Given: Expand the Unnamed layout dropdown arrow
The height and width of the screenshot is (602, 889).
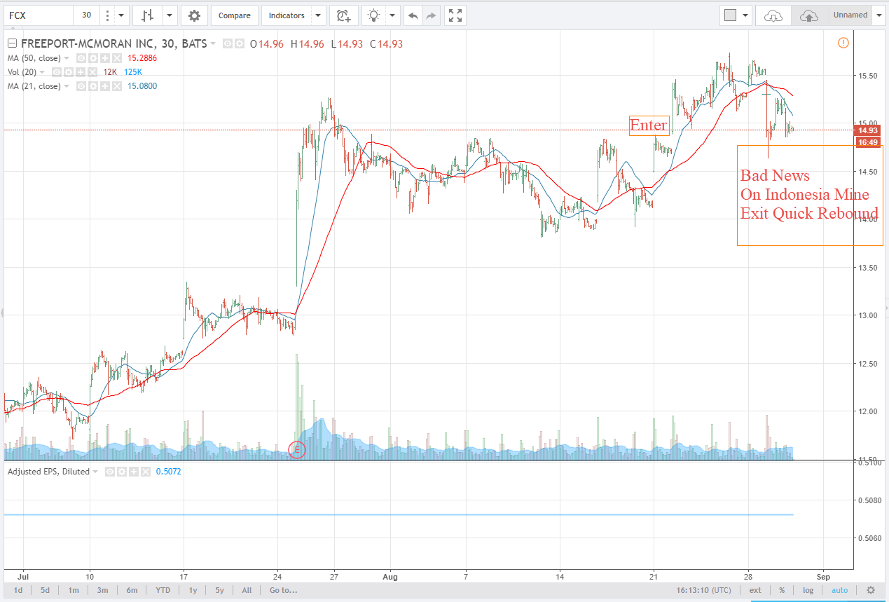Looking at the screenshot, I should (x=878, y=15).
